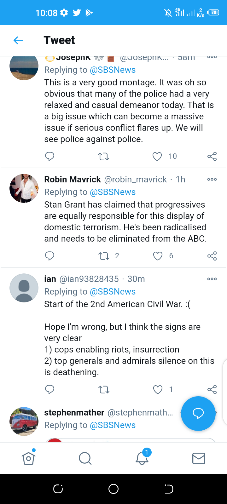Like Robin Mavrick's tweet

(158, 256)
